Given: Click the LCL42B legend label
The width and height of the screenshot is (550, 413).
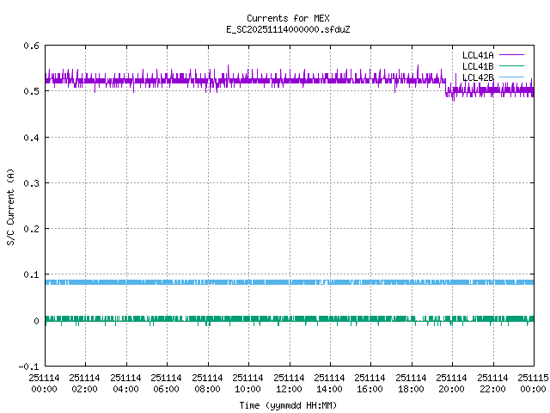Looking at the screenshot, I should tap(477, 77).
